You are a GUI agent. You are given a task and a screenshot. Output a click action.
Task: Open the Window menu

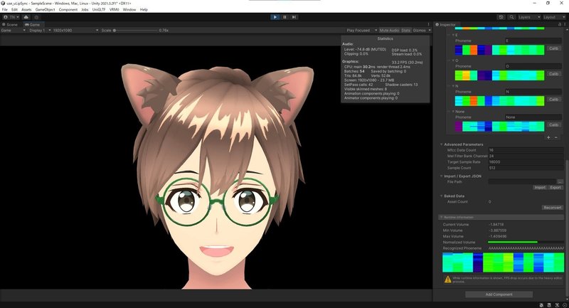(x=129, y=10)
